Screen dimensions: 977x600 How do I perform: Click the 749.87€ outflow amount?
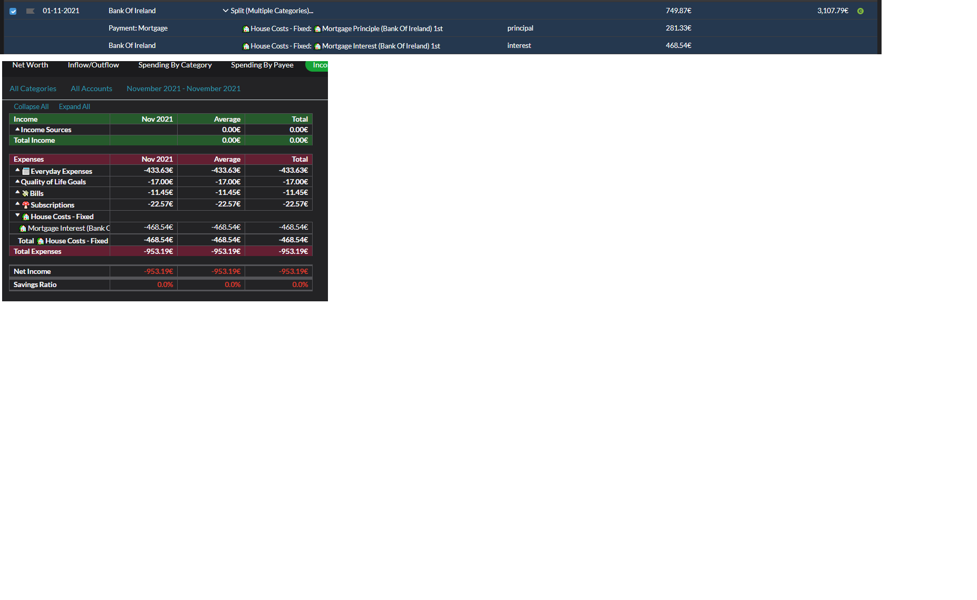pyautogui.click(x=679, y=11)
